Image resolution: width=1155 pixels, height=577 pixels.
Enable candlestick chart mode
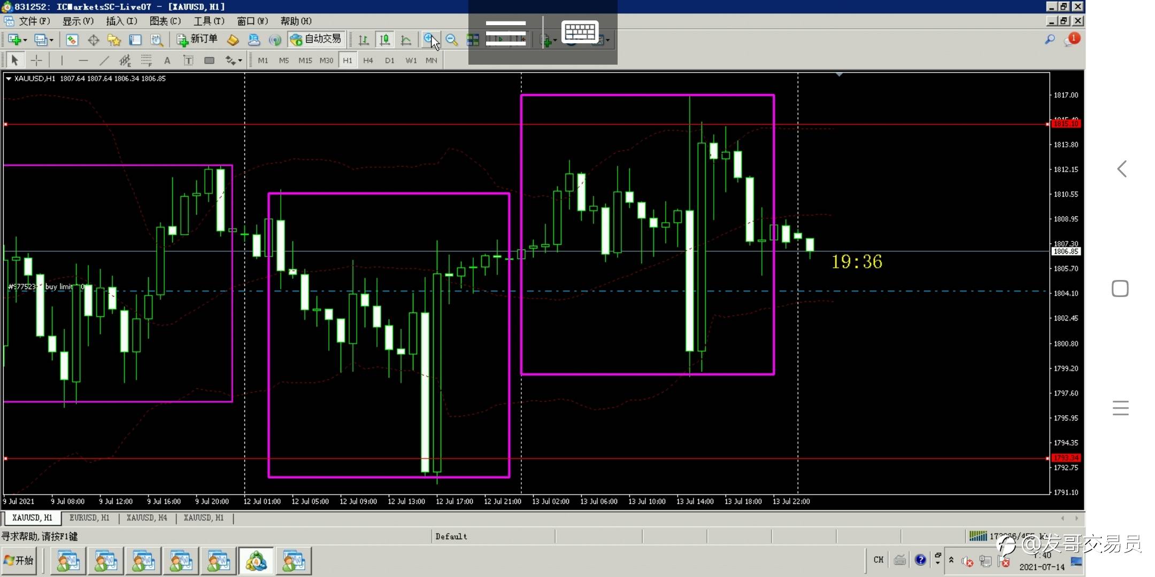384,40
